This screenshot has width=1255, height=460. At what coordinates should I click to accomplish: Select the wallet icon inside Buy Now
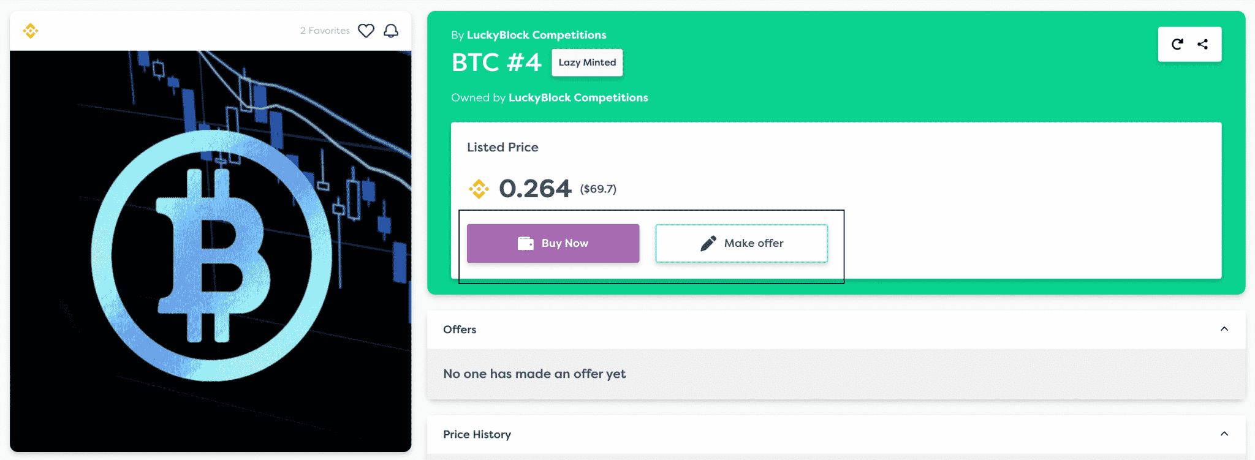pos(525,243)
